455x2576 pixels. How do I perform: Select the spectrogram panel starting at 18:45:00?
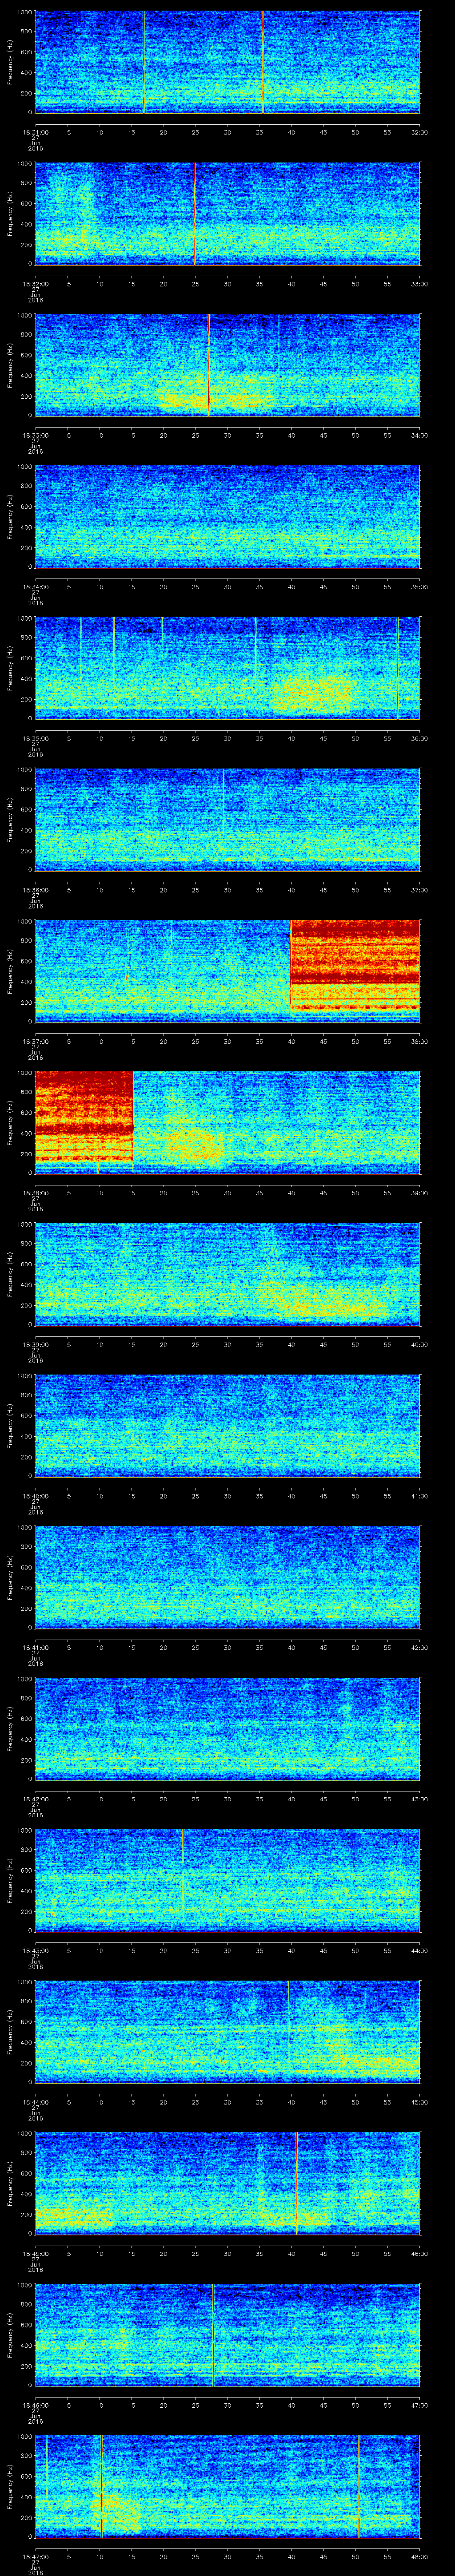pyautogui.click(x=227, y=2183)
